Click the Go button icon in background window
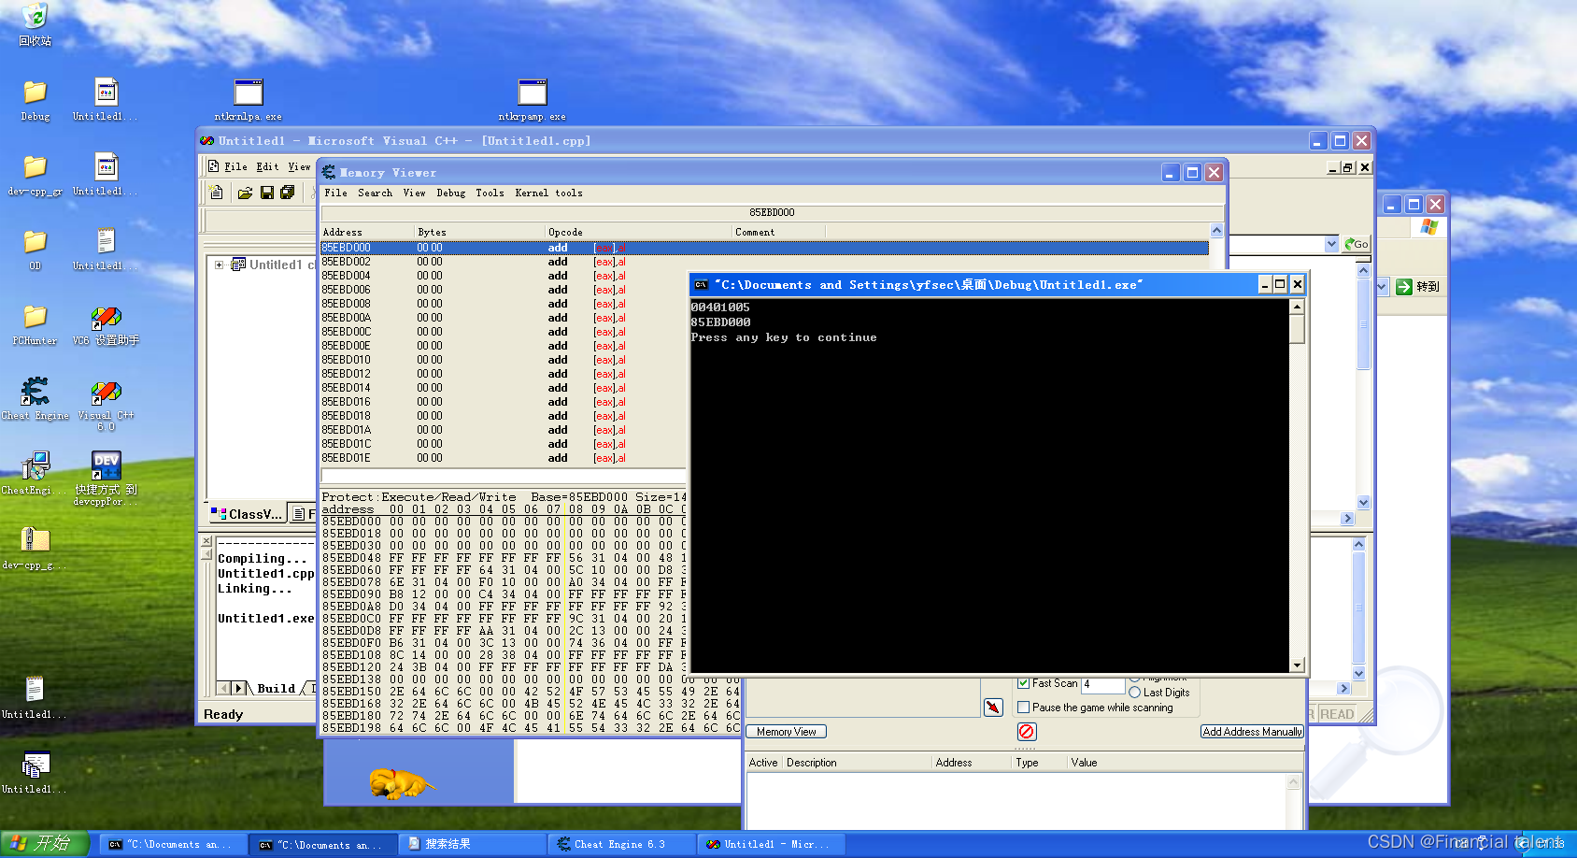This screenshot has width=1577, height=858. pos(1356,244)
